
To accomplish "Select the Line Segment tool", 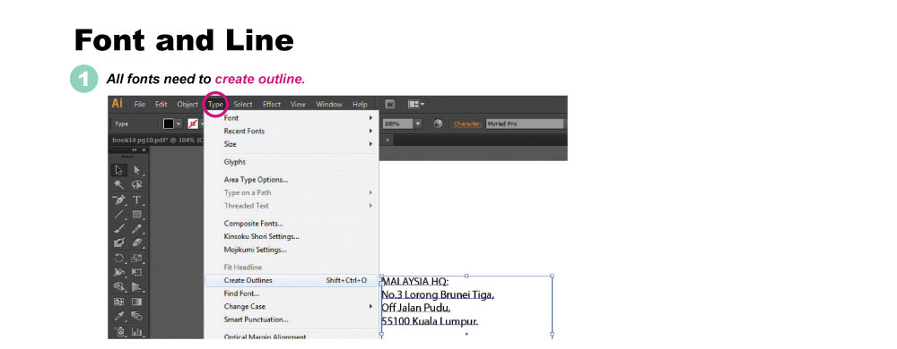I will point(119,215).
